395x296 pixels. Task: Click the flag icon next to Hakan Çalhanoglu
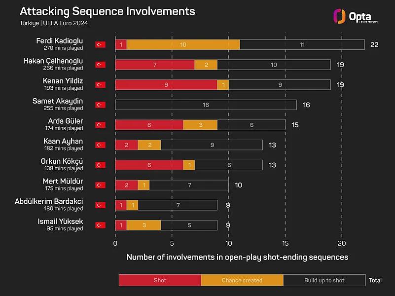tap(101, 65)
